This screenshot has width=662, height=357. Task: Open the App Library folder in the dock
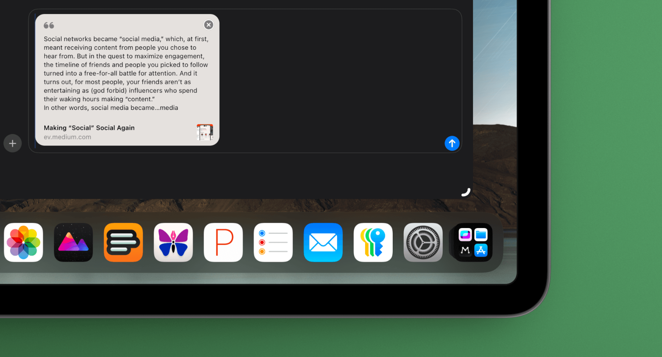[473, 242]
